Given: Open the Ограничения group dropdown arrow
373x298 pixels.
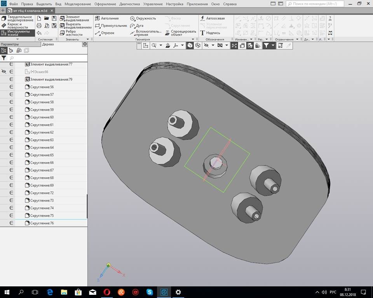Looking at the screenshot, I should point(297,39).
